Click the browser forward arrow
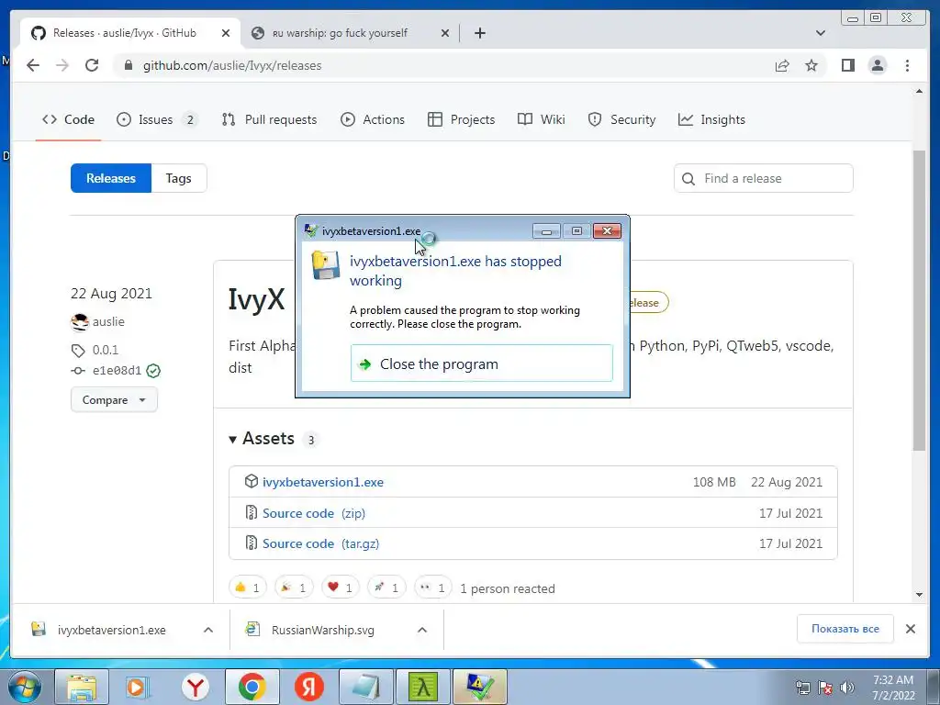The width and height of the screenshot is (940, 705). click(x=62, y=65)
